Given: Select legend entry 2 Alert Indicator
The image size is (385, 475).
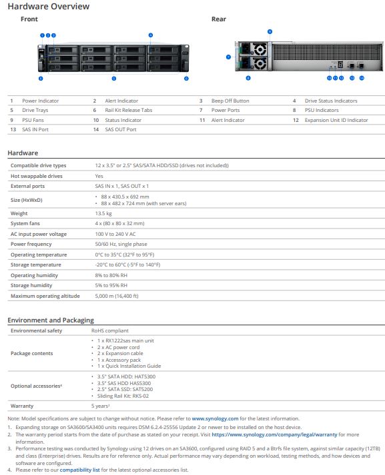Looking at the screenshot, I should point(121,101).
